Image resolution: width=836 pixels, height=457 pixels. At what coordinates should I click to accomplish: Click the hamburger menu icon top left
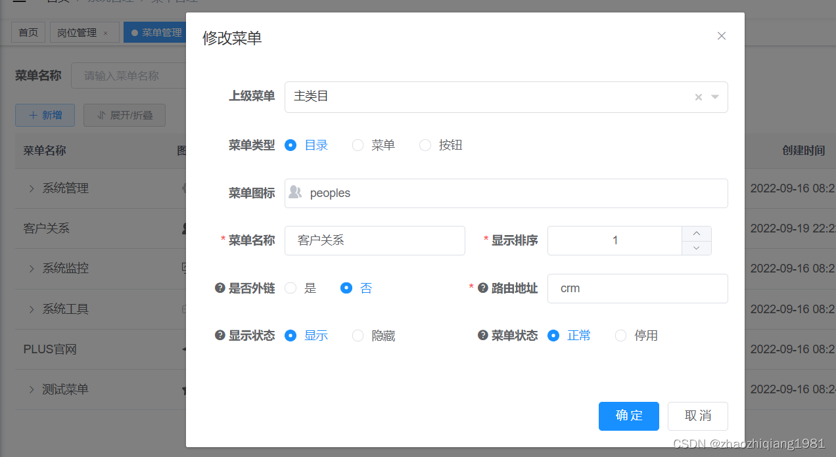click(18, 2)
